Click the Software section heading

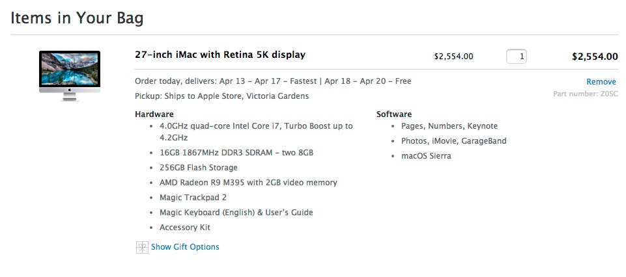click(x=393, y=114)
